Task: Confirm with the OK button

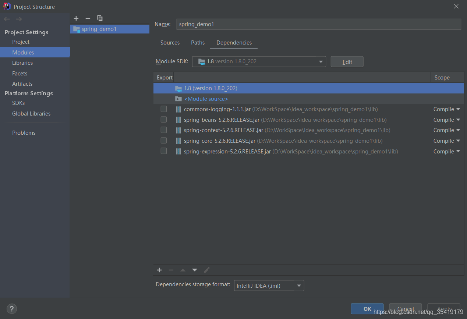Action: [367, 309]
